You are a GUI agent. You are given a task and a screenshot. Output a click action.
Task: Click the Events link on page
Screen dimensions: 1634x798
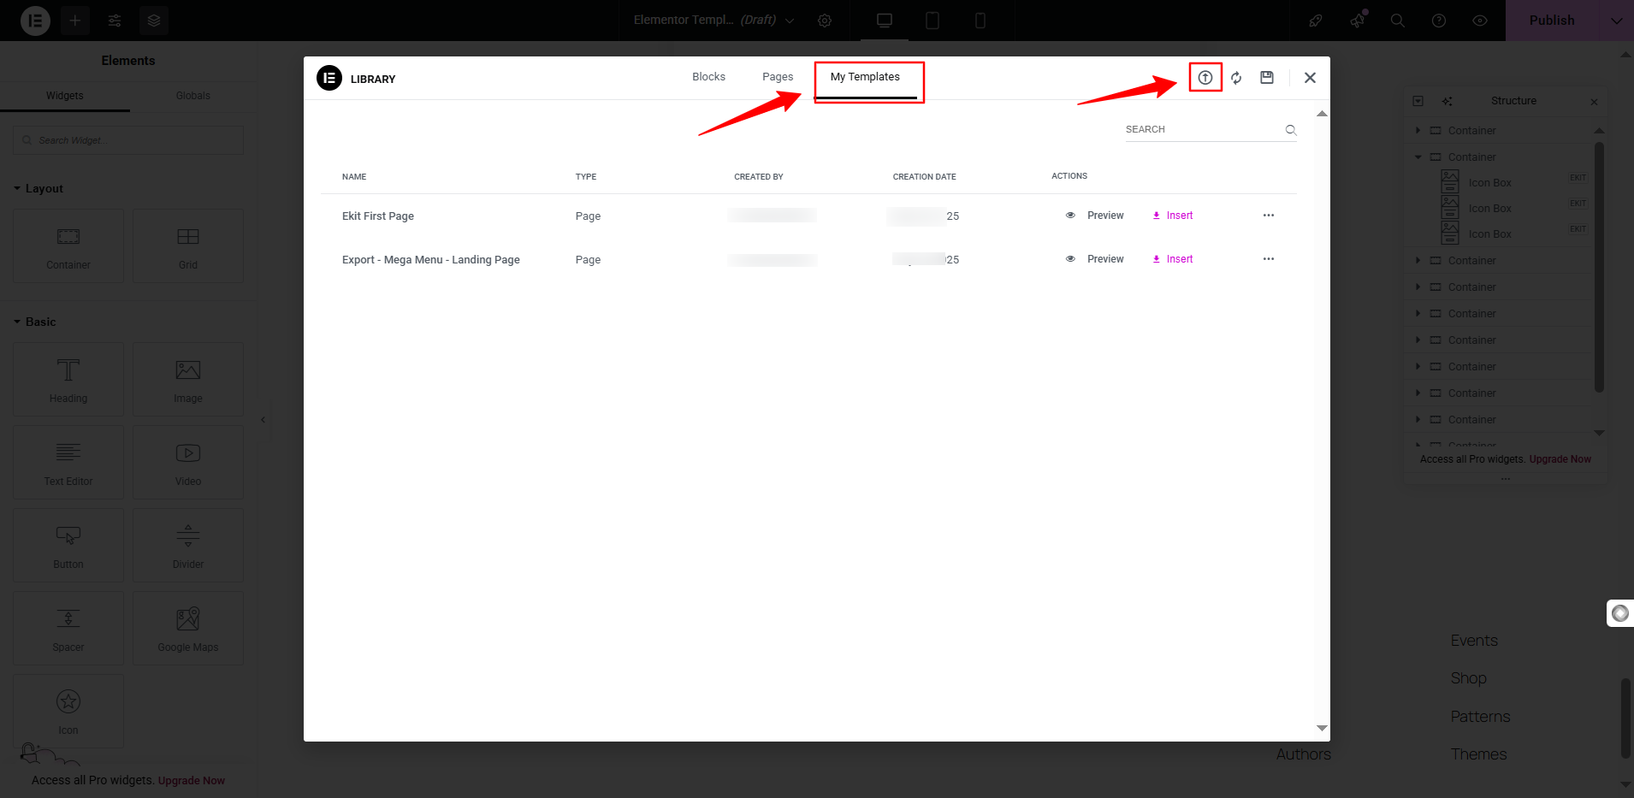tap(1474, 641)
